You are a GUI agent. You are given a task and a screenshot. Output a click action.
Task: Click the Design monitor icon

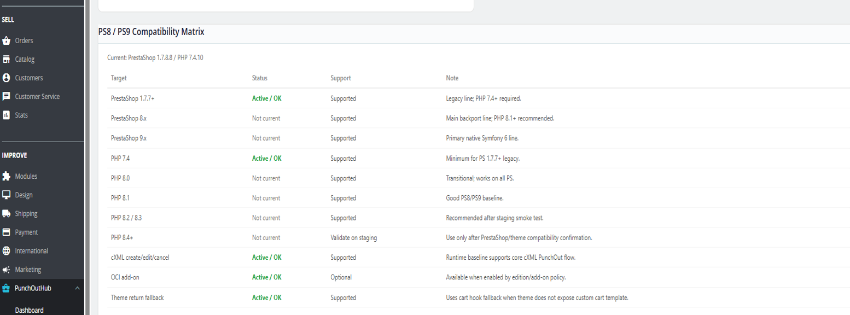(x=7, y=195)
